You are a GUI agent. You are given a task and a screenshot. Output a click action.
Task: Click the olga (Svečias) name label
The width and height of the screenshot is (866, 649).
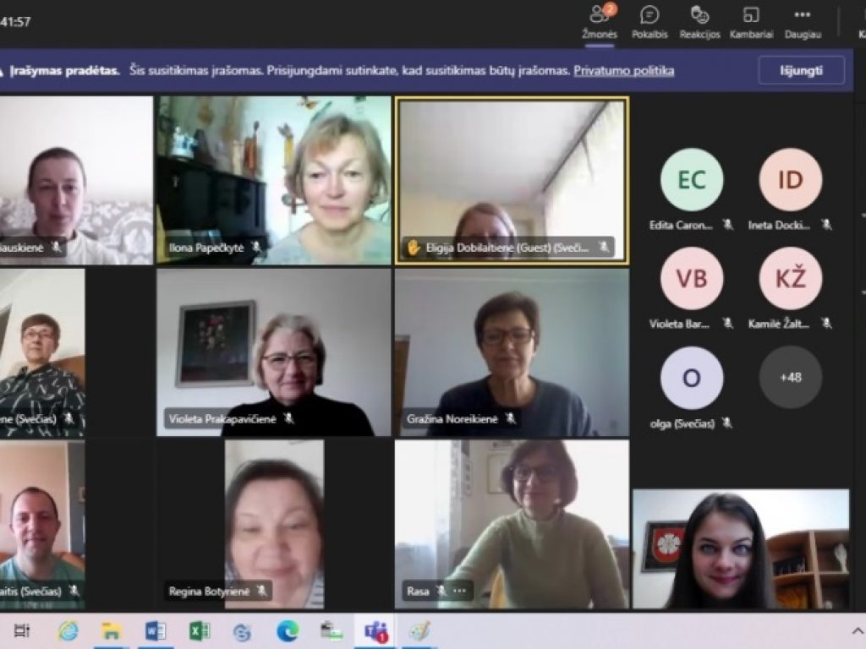tap(682, 423)
